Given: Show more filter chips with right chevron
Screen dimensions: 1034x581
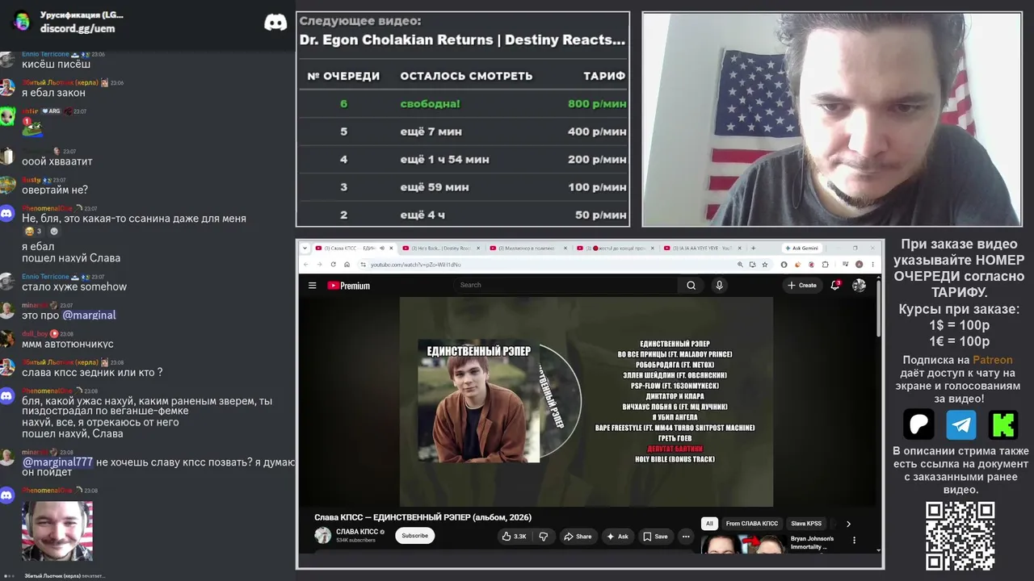Looking at the screenshot, I should click(848, 524).
